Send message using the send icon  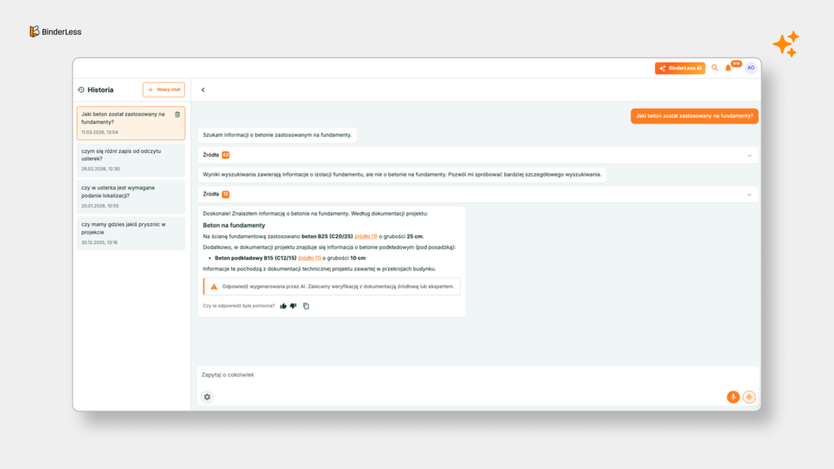(x=748, y=397)
